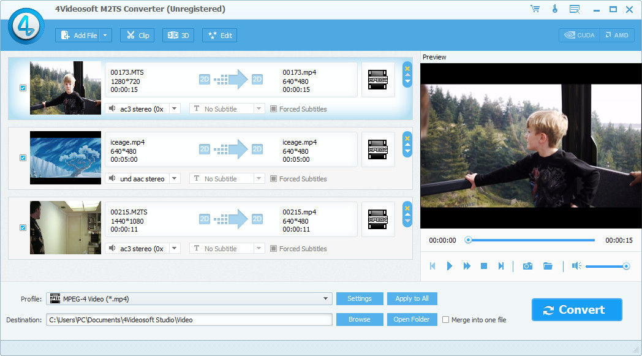This screenshot has height=356, width=642.
Task: Click the 4Videosoft logo
Action: point(26,26)
